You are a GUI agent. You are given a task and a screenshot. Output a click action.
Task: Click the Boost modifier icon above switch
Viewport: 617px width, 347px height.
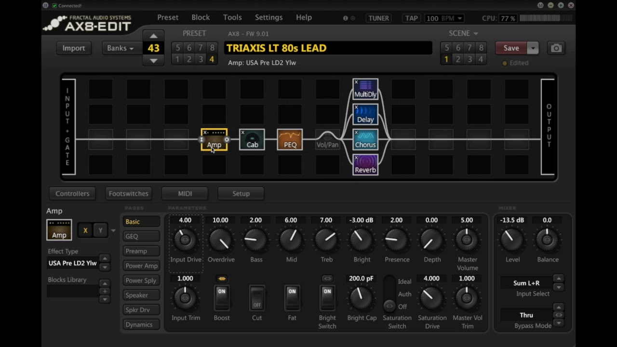point(221,279)
